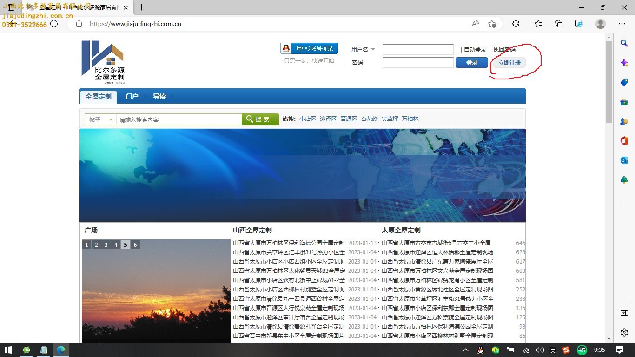Screen dimensions: 635x357
Task: Open the Extensions puzzle icon
Action: pyautogui.click(x=516, y=24)
